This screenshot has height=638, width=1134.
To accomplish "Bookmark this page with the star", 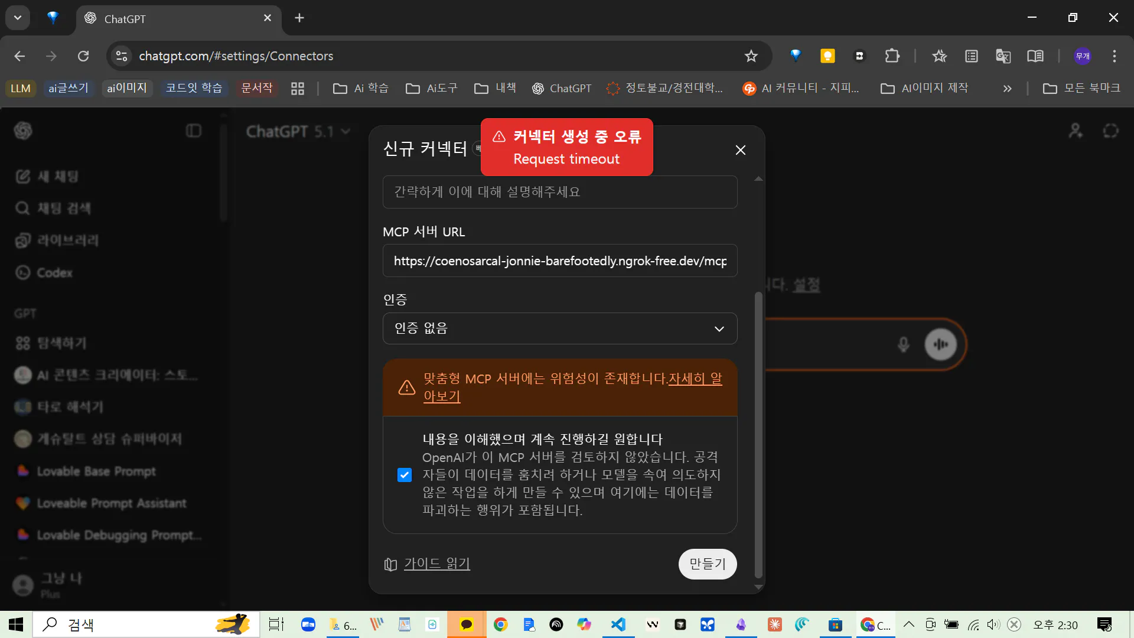I will pos(751,56).
